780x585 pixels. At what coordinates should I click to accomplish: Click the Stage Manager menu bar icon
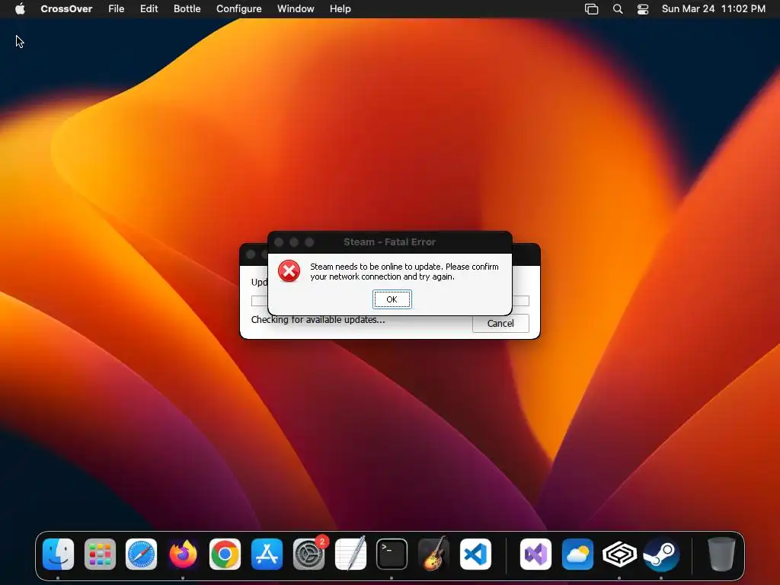(591, 9)
